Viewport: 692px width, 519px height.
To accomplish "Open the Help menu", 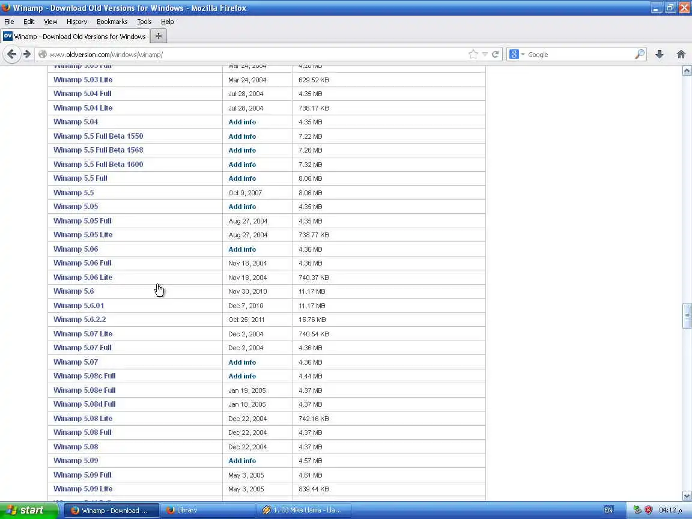I will (167, 22).
